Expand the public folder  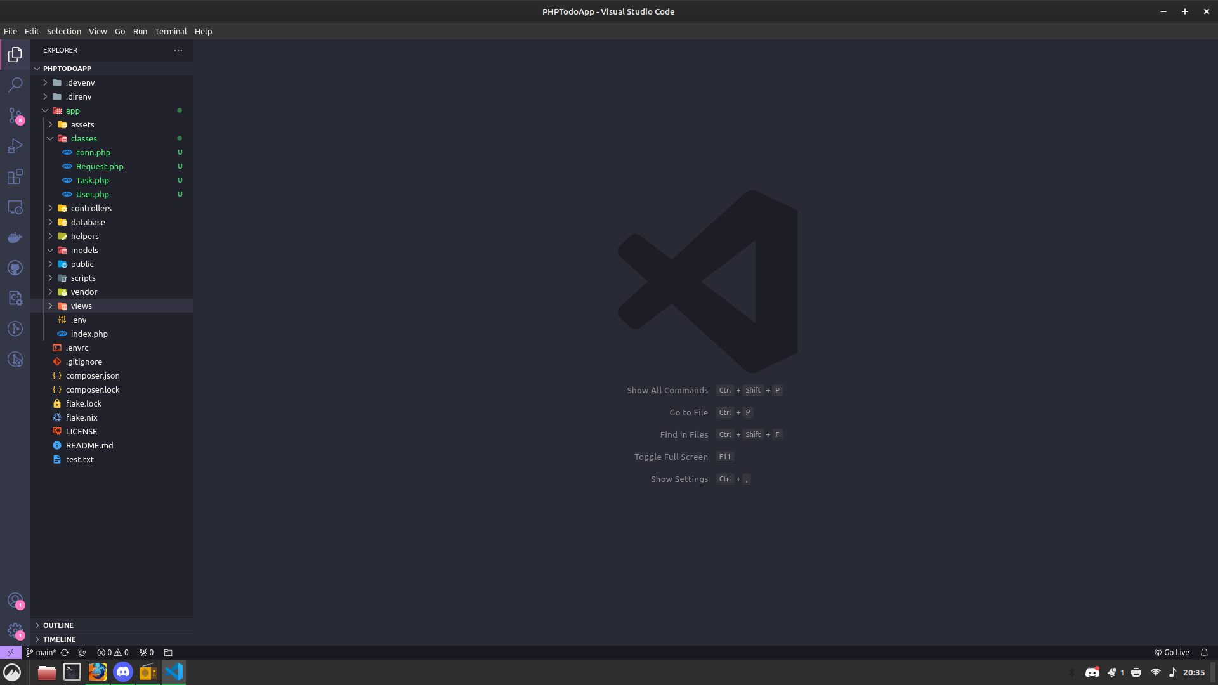pos(112,264)
